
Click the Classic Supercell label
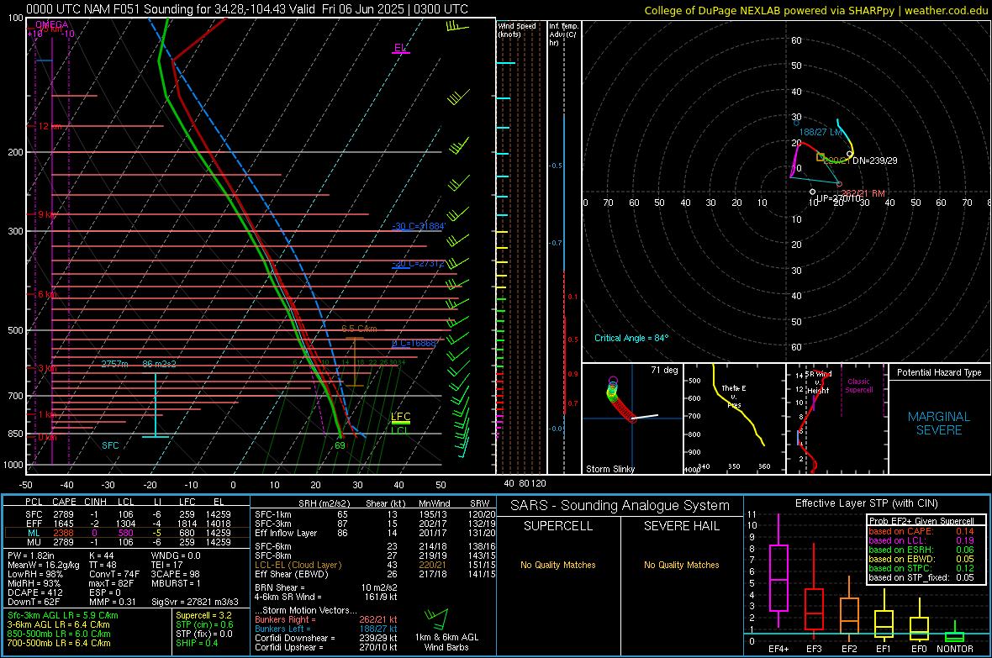click(858, 386)
